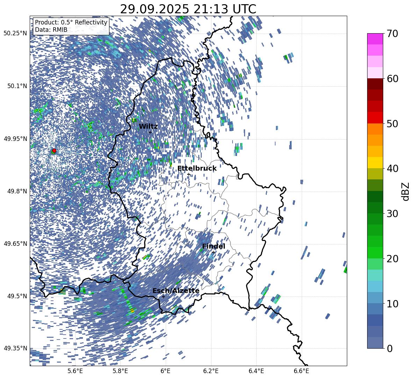The width and height of the screenshot is (414, 378).
Task: Click the colorbar tick value 10
Action: pyautogui.click(x=392, y=304)
